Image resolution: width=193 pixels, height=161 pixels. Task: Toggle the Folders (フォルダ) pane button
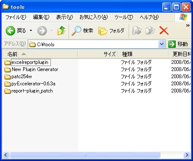(x=111, y=31)
